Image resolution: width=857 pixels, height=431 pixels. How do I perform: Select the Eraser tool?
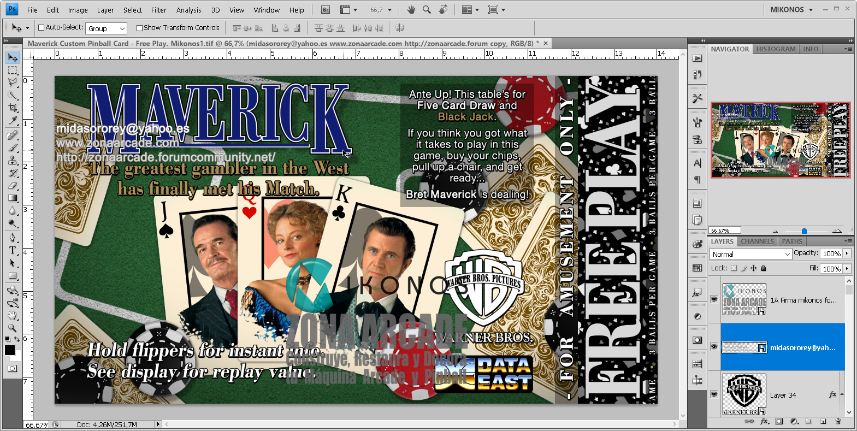tap(12, 185)
